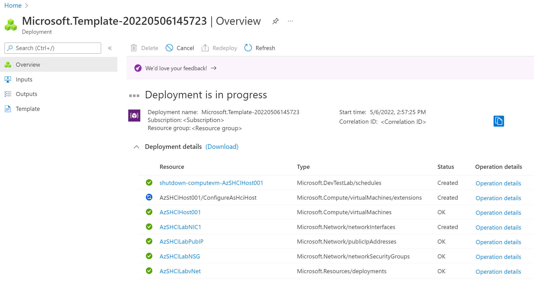The height and width of the screenshot is (287, 534).
Task: Click the Redeploy upload icon
Action: coord(205,48)
